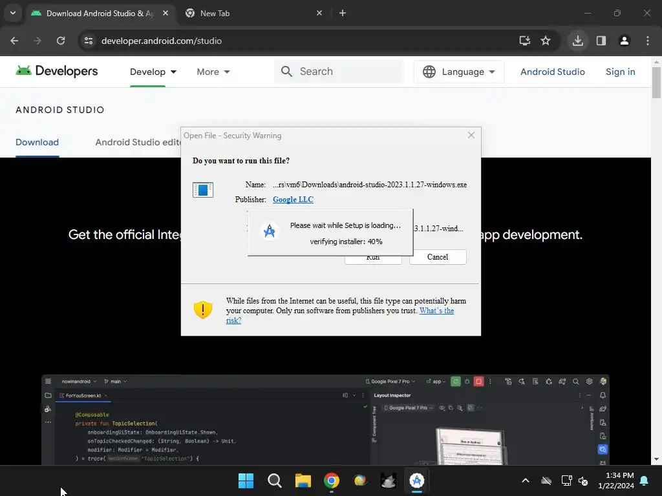
Task: Close the New Tab tab
Action: 319,13
